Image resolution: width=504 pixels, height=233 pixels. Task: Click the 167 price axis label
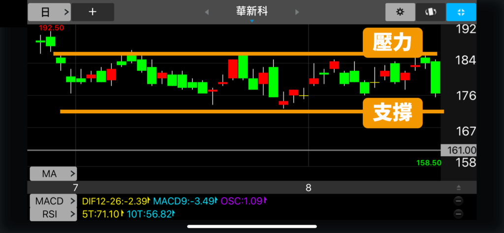click(466, 131)
